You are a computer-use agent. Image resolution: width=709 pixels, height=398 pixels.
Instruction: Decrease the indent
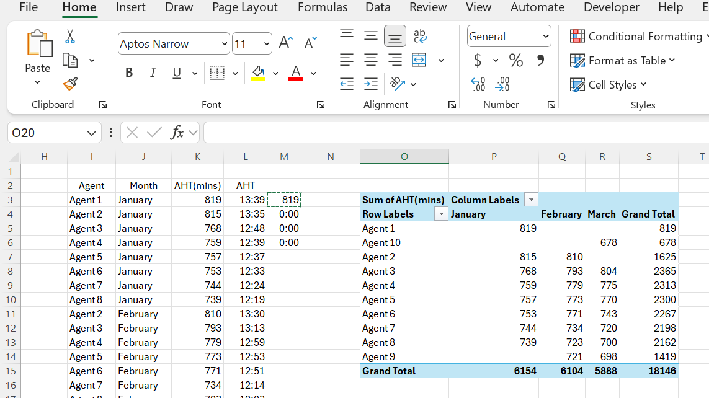(x=347, y=84)
